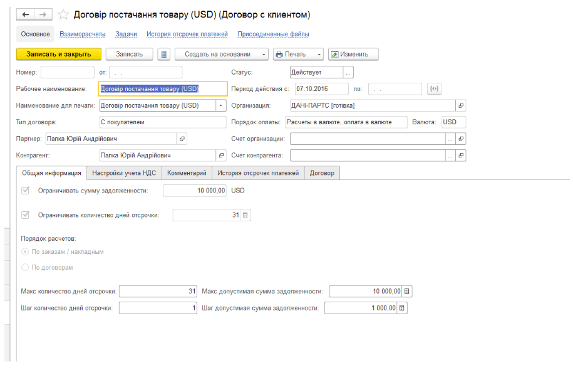573x375 pixels.
Task: Select the По договорам radio button
Action: tap(26, 267)
